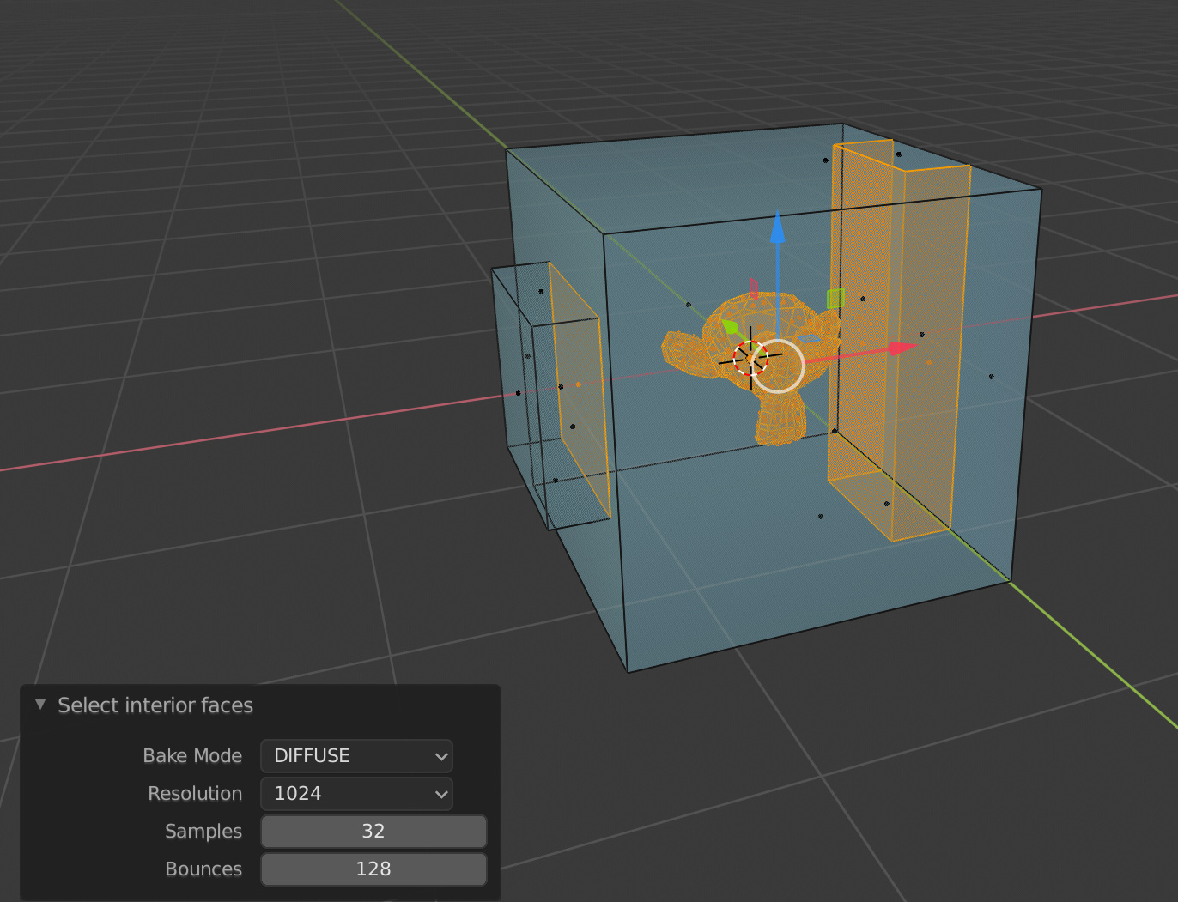Click the "Resolution" label

coord(195,794)
